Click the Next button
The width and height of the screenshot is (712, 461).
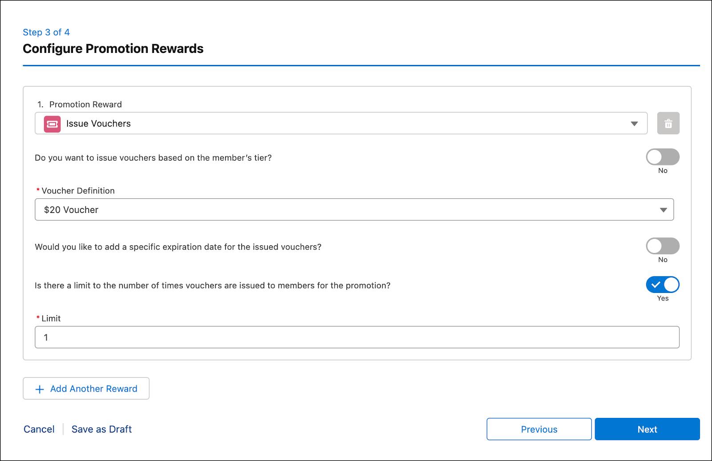point(647,429)
